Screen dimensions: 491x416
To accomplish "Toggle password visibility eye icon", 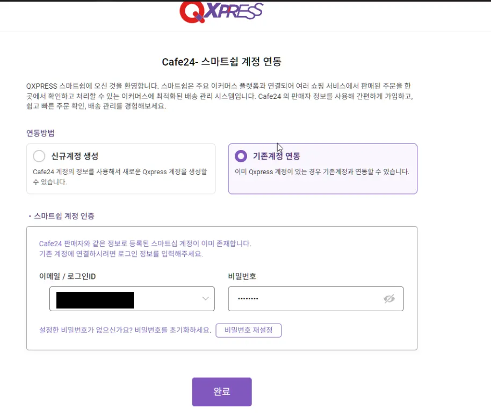I will (389, 299).
